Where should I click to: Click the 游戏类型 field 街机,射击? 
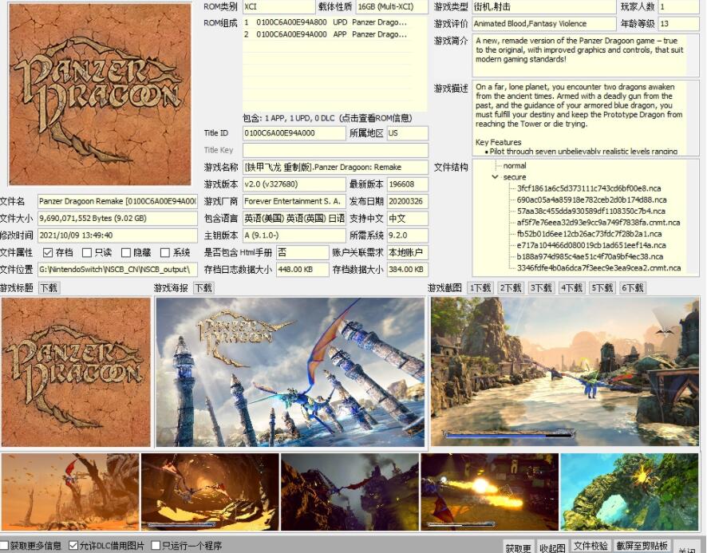tap(543, 6)
